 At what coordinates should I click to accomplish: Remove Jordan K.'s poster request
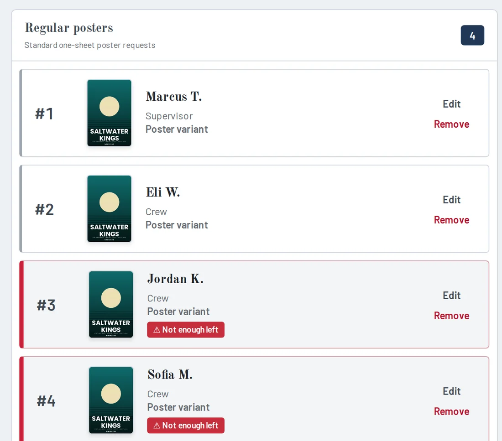coord(451,316)
